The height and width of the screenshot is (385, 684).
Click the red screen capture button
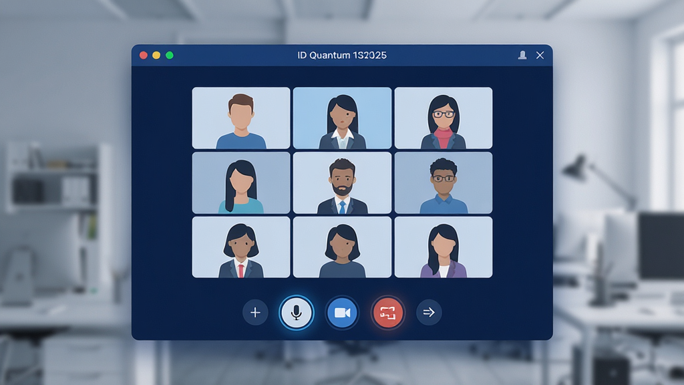388,313
